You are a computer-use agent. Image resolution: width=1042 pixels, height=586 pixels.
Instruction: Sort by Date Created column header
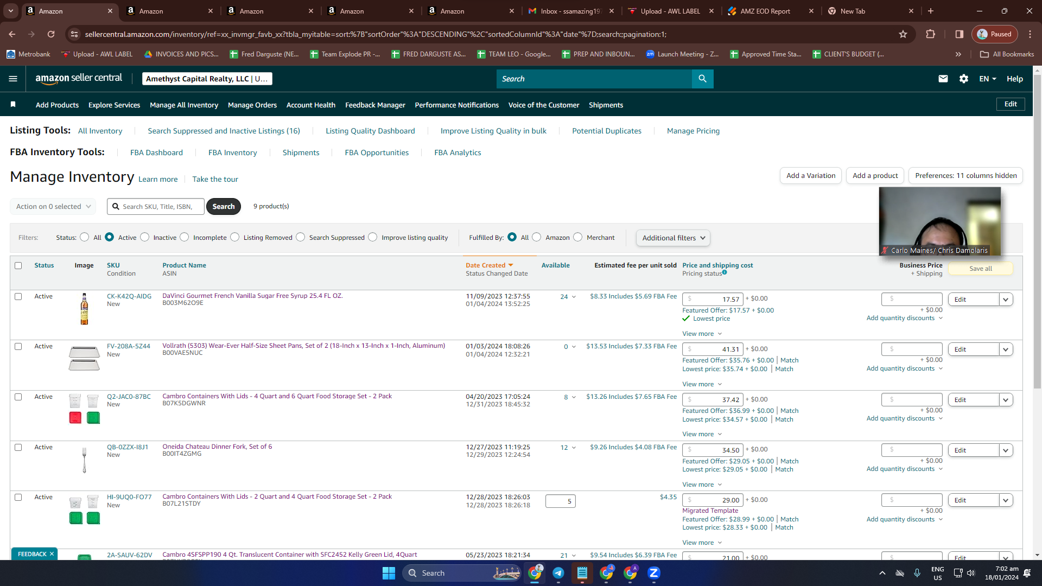[489, 265]
